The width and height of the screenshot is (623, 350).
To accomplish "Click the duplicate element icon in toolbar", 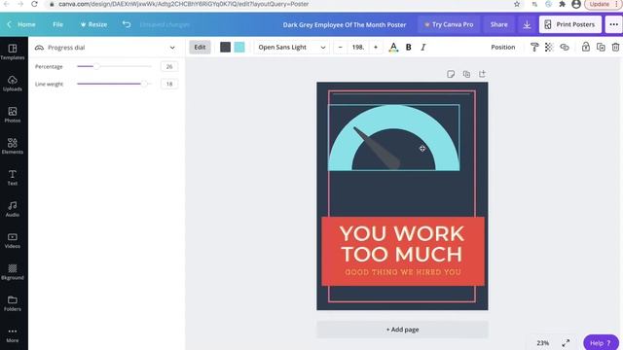I will tap(601, 48).
